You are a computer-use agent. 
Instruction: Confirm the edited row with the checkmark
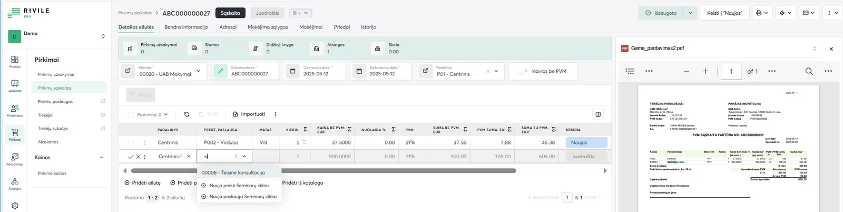pyautogui.click(x=131, y=157)
